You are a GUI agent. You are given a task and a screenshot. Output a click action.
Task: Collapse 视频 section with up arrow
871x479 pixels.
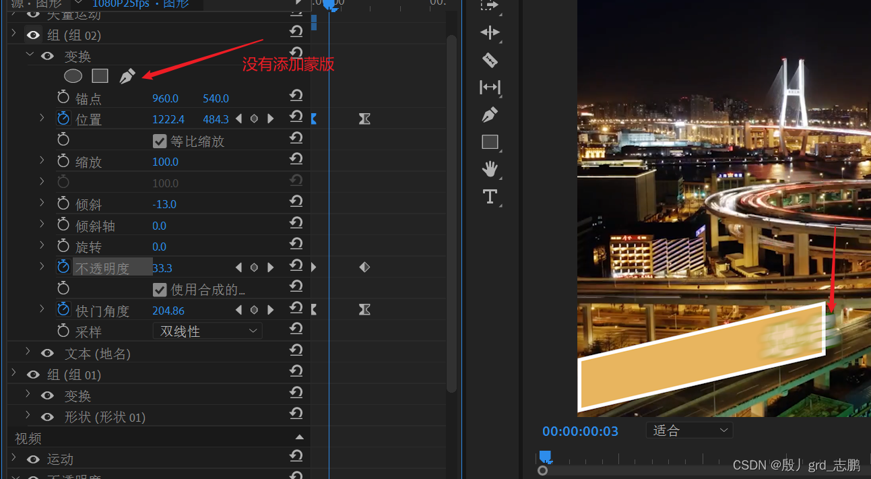click(x=300, y=437)
